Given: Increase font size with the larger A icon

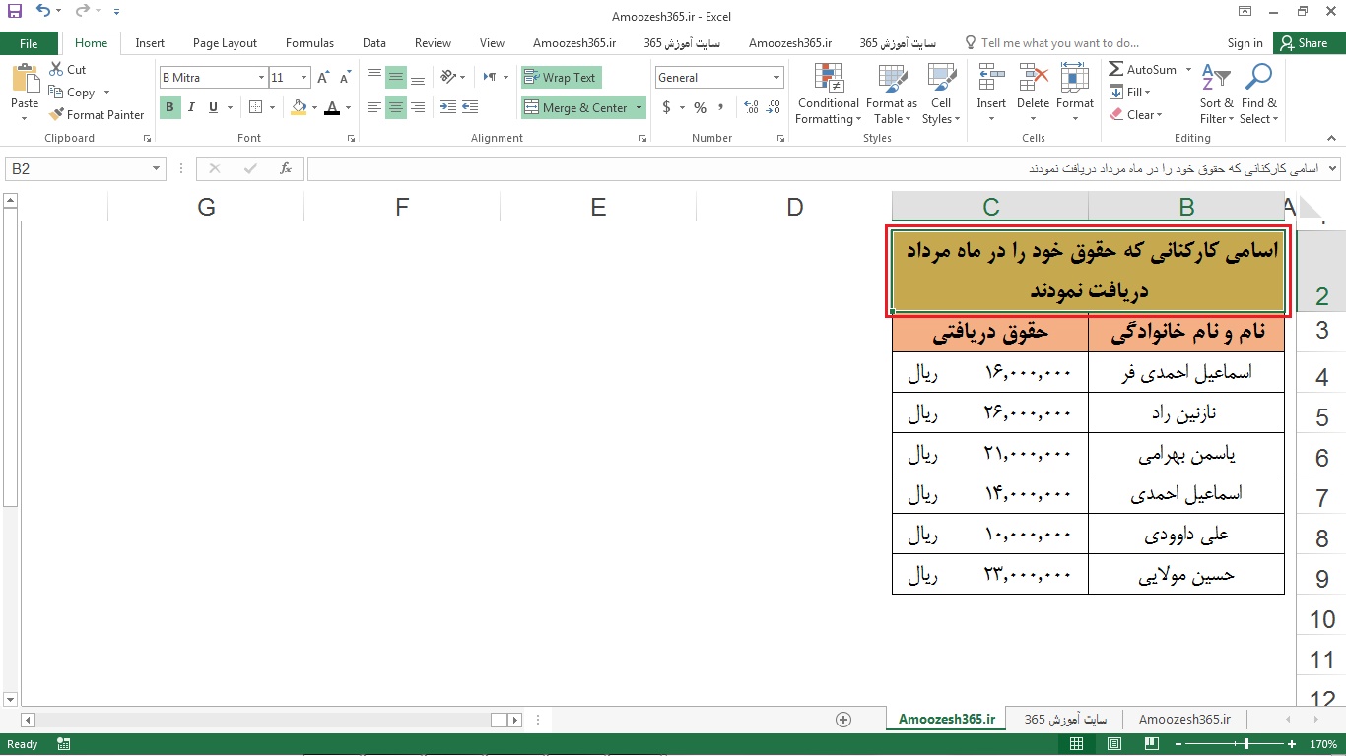Looking at the screenshot, I should (x=324, y=78).
